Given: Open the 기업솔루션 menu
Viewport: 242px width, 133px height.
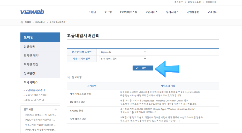Looking at the screenshot, I should [193, 12].
